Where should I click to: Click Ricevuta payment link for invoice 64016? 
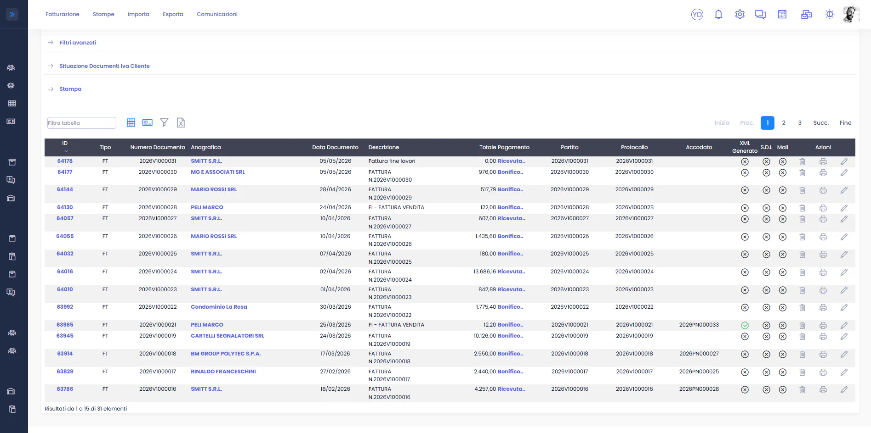511,272
